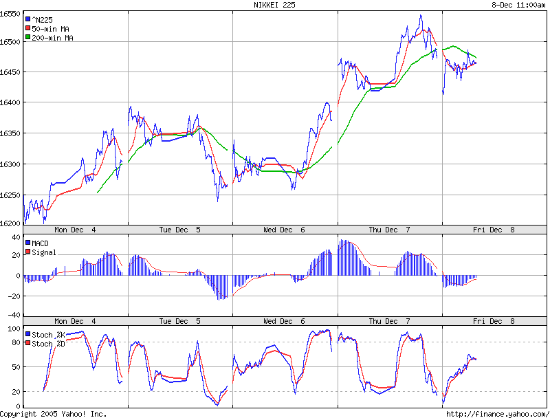
Task: Click the MACD legend label
Action: click(40, 243)
